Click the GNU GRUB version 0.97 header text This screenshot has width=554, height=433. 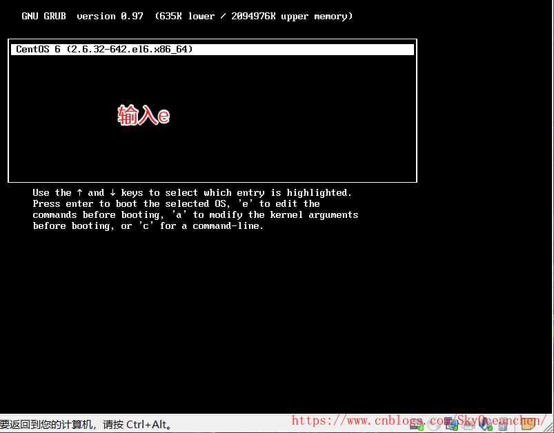[187, 17]
